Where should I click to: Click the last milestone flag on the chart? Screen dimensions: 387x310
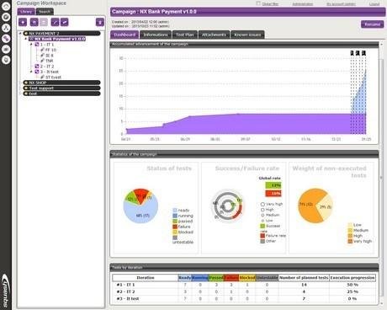pos(363,53)
